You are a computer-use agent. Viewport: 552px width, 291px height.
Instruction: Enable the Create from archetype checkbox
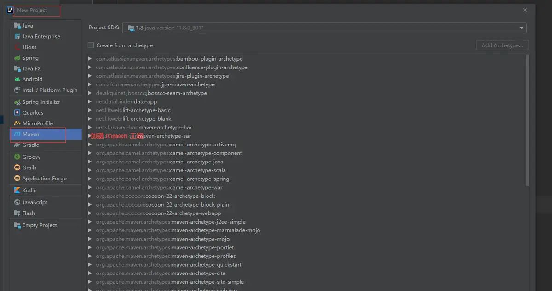pos(91,45)
